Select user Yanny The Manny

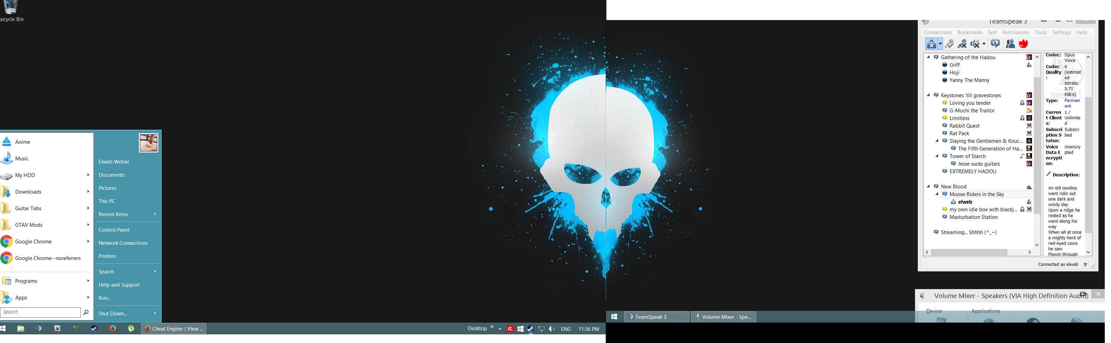tap(969, 81)
